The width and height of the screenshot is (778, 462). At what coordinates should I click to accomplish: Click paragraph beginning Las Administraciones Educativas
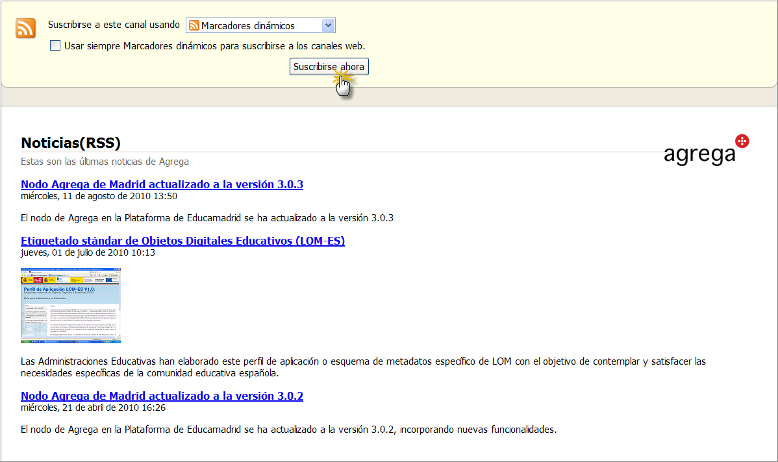(363, 367)
